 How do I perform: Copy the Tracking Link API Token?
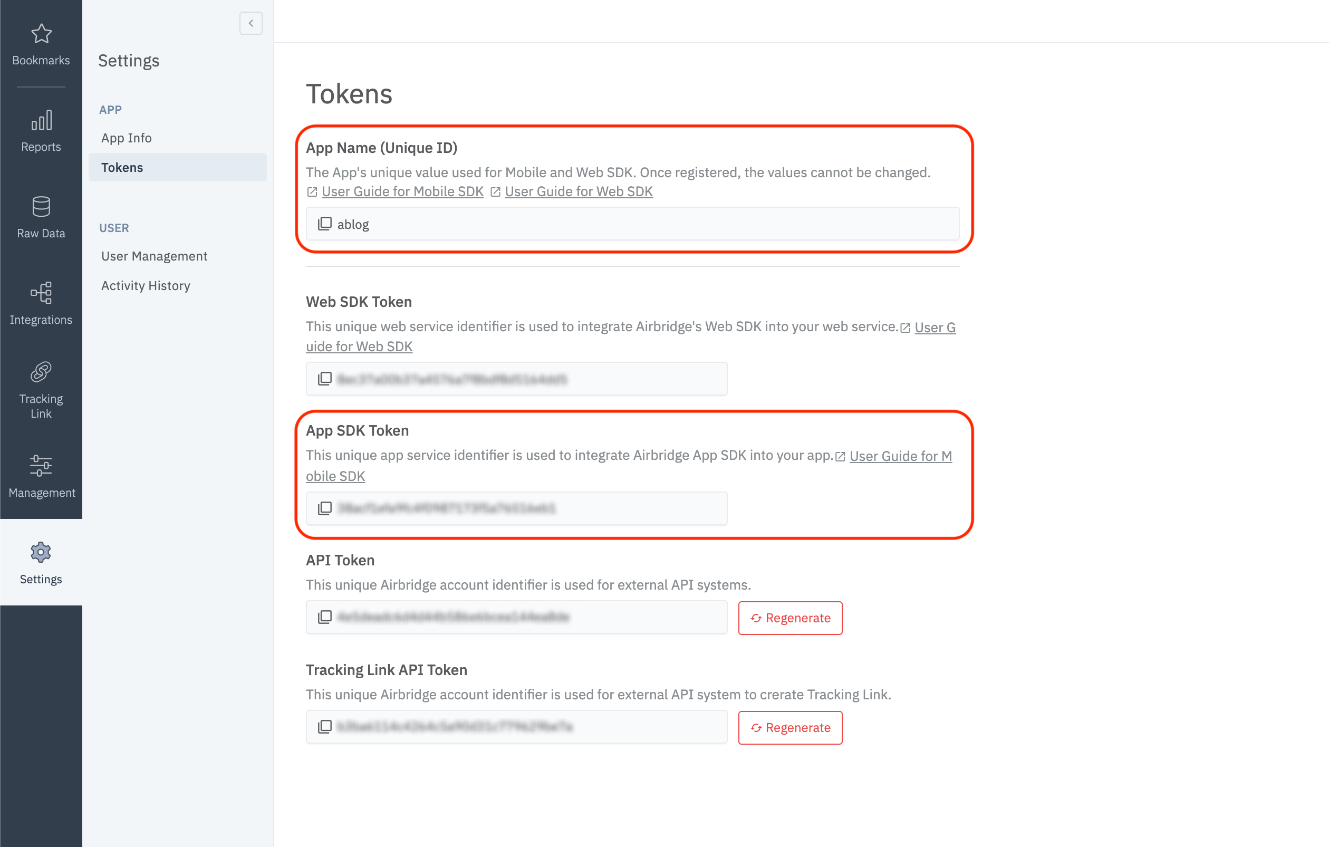coord(324,726)
